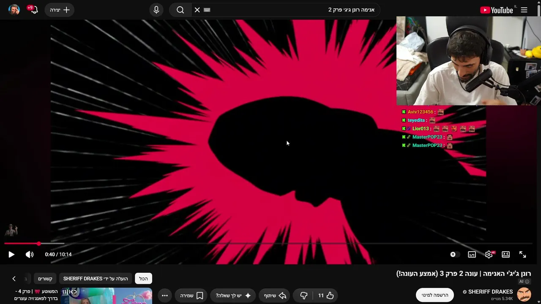Dislike the video with the thumbs-down button
This screenshot has height=304, width=541.
pyautogui.click(x=304, y=296)
